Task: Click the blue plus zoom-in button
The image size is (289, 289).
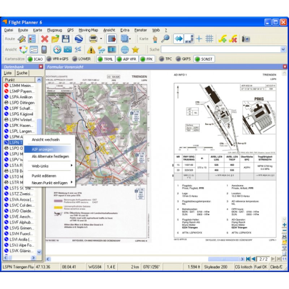Action: 284,225
